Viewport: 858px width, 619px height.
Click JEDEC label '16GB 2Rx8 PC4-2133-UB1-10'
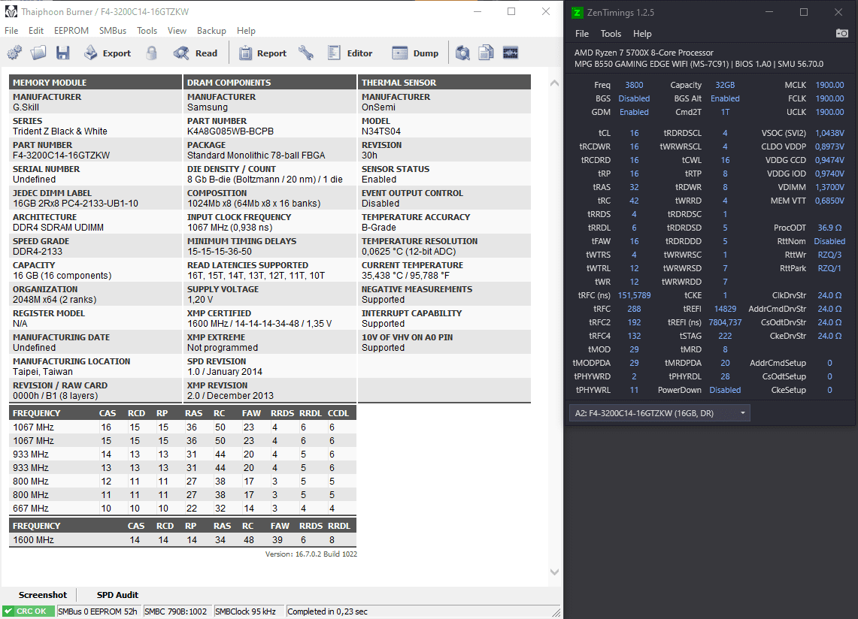[75, 204]
